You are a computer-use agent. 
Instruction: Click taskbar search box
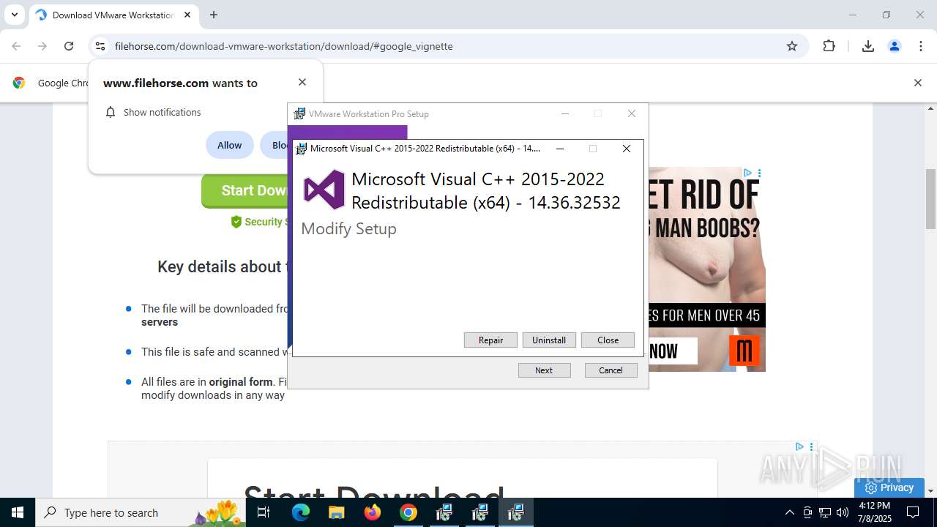pyautogui.click(x=141, y=512)
